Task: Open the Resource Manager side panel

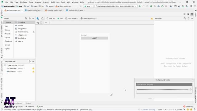Action: tap(2, 29)
